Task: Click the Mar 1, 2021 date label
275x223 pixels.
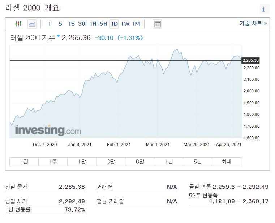Action: [158, 145]
